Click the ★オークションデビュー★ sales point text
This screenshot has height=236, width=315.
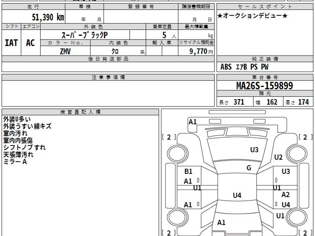pos(253,16)
